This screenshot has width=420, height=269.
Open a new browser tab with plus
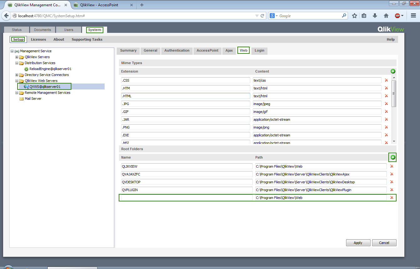(142, 5)
